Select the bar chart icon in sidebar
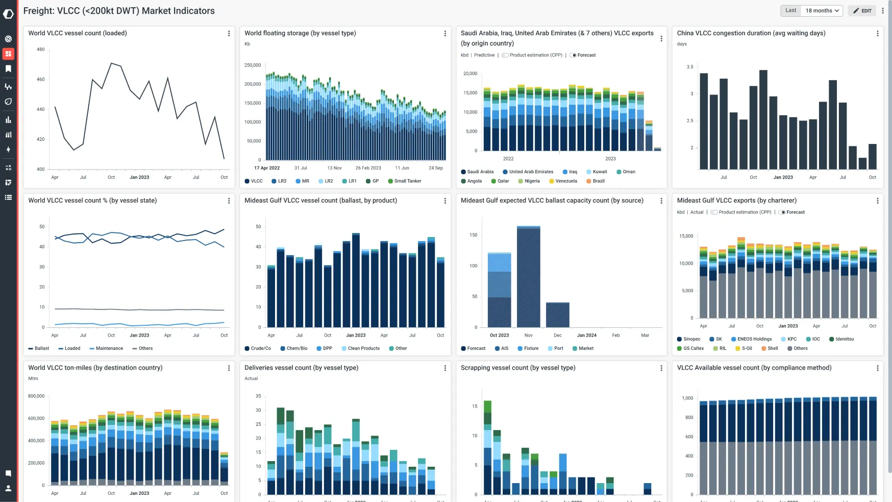This screenshot has height=502, width=892. pos(8,119)
